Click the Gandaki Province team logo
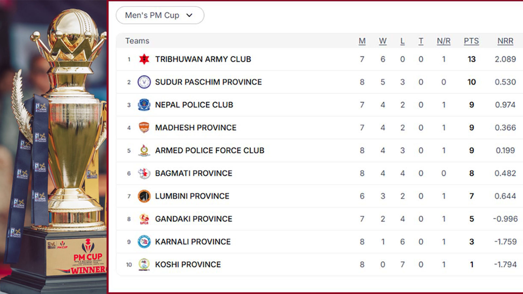 pyautogui.click(x=144, y=219)
